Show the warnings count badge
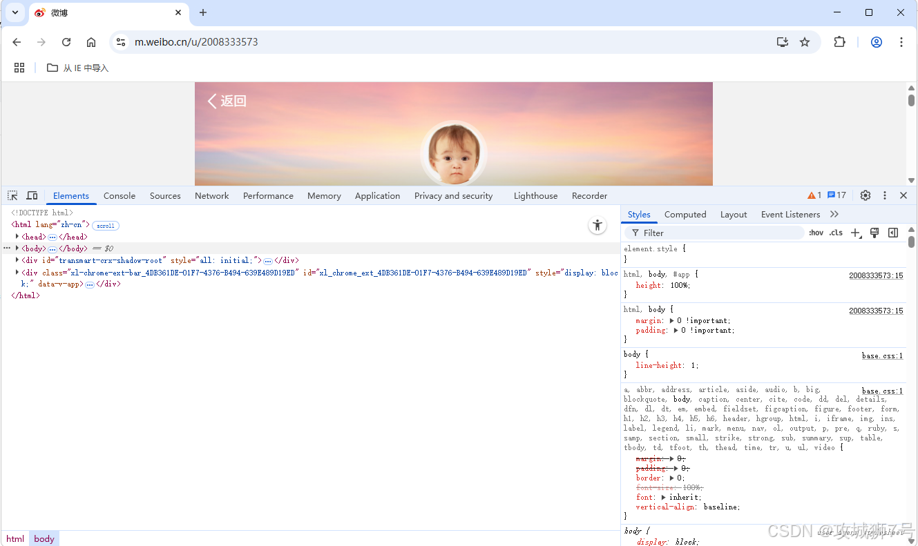918x546 pixels. 814,195
